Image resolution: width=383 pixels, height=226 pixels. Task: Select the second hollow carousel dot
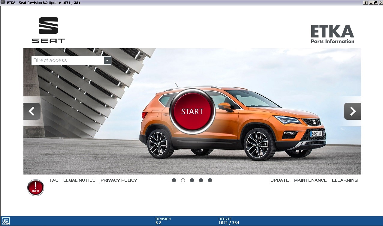pyautogui.click(x=183, y=180)
